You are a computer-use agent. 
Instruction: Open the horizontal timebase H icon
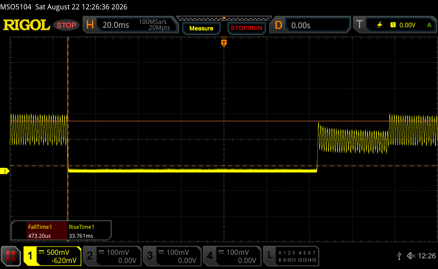click(90, 25)
